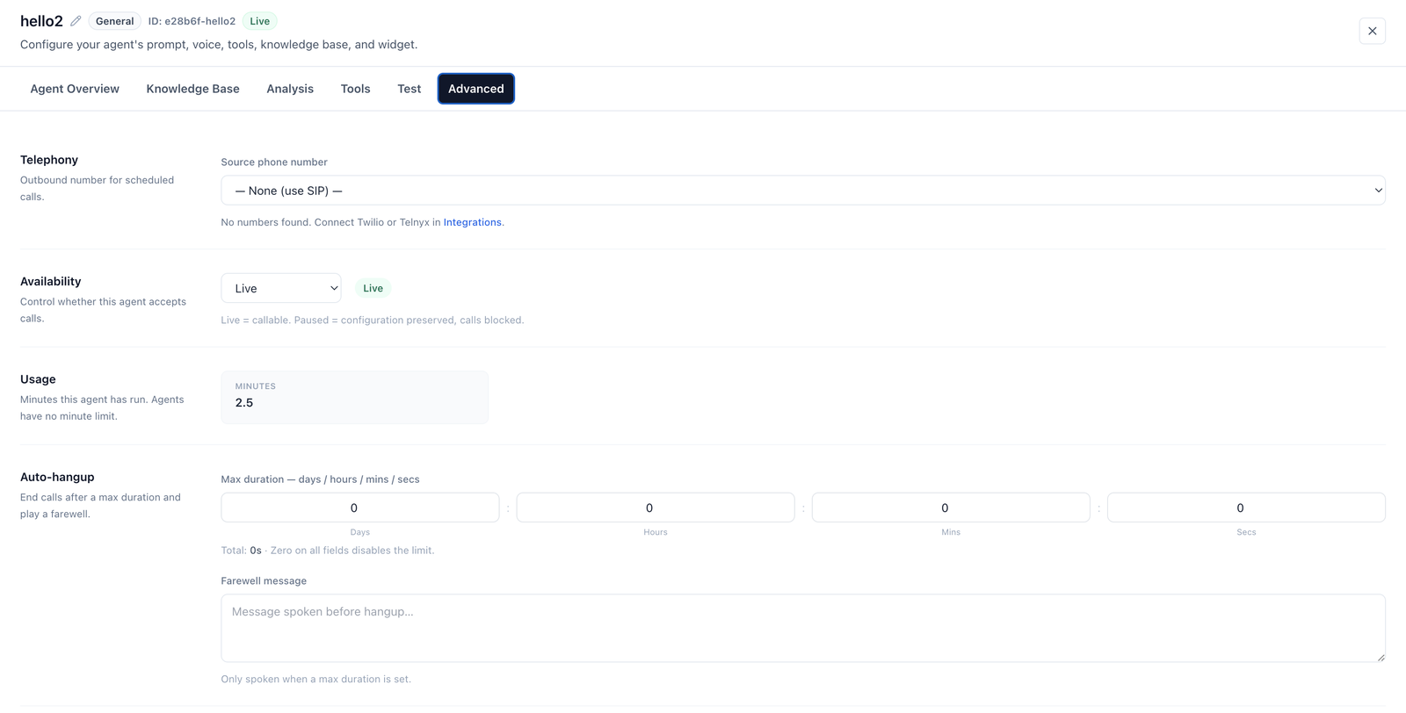This screenshot has width=1406, height=713.
Task: Click the Total 0s duration summary
Action: pos(242,551)
